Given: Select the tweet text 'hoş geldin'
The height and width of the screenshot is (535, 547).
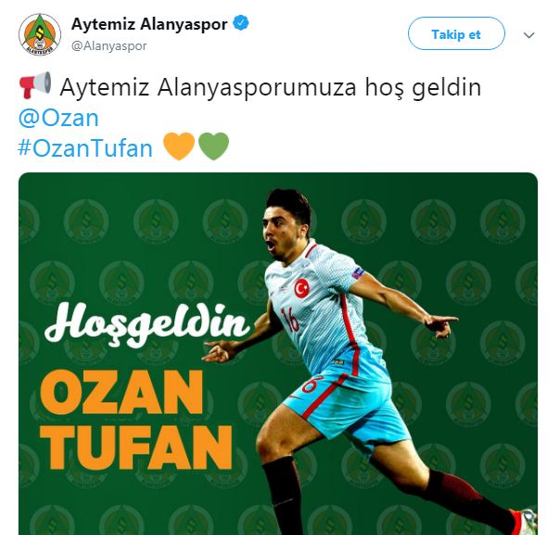Looking at the screenshot, I should [x=423, y=87].
